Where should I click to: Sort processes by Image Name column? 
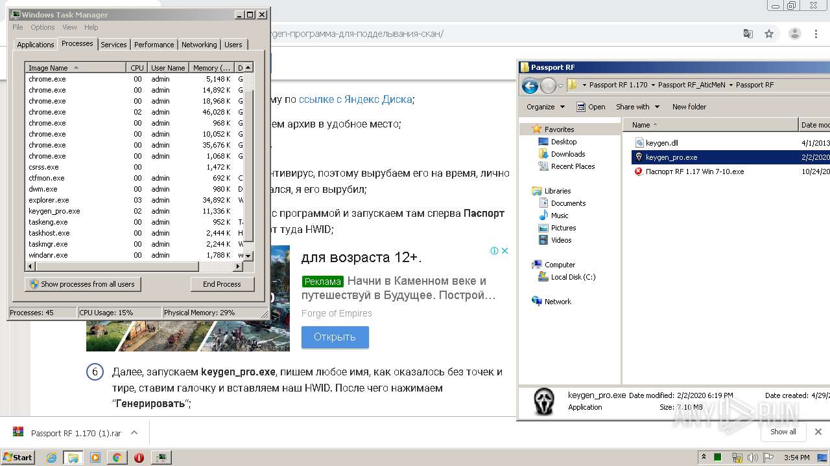point(75,68)
